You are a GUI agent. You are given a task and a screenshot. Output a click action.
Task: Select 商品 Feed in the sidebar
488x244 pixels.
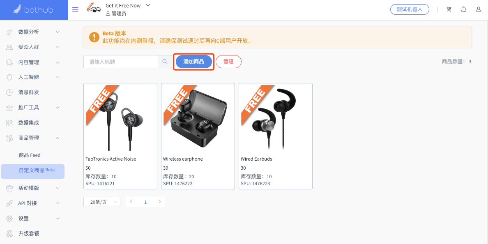click(30, 155)
